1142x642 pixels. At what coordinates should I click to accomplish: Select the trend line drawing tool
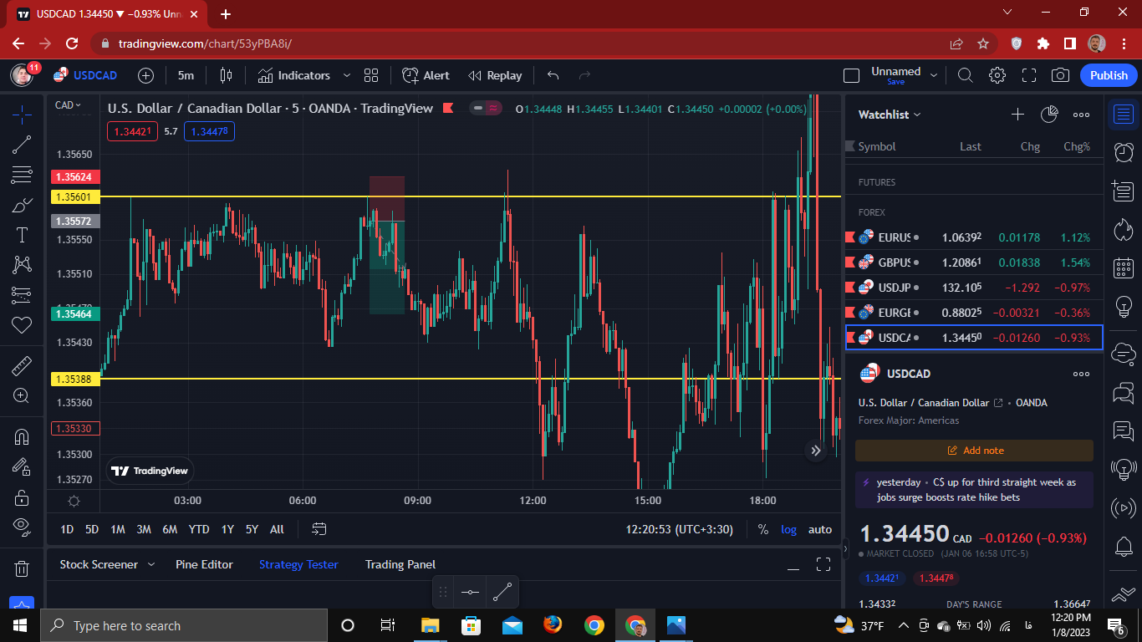pyautogui.click(x=22, y=145)
